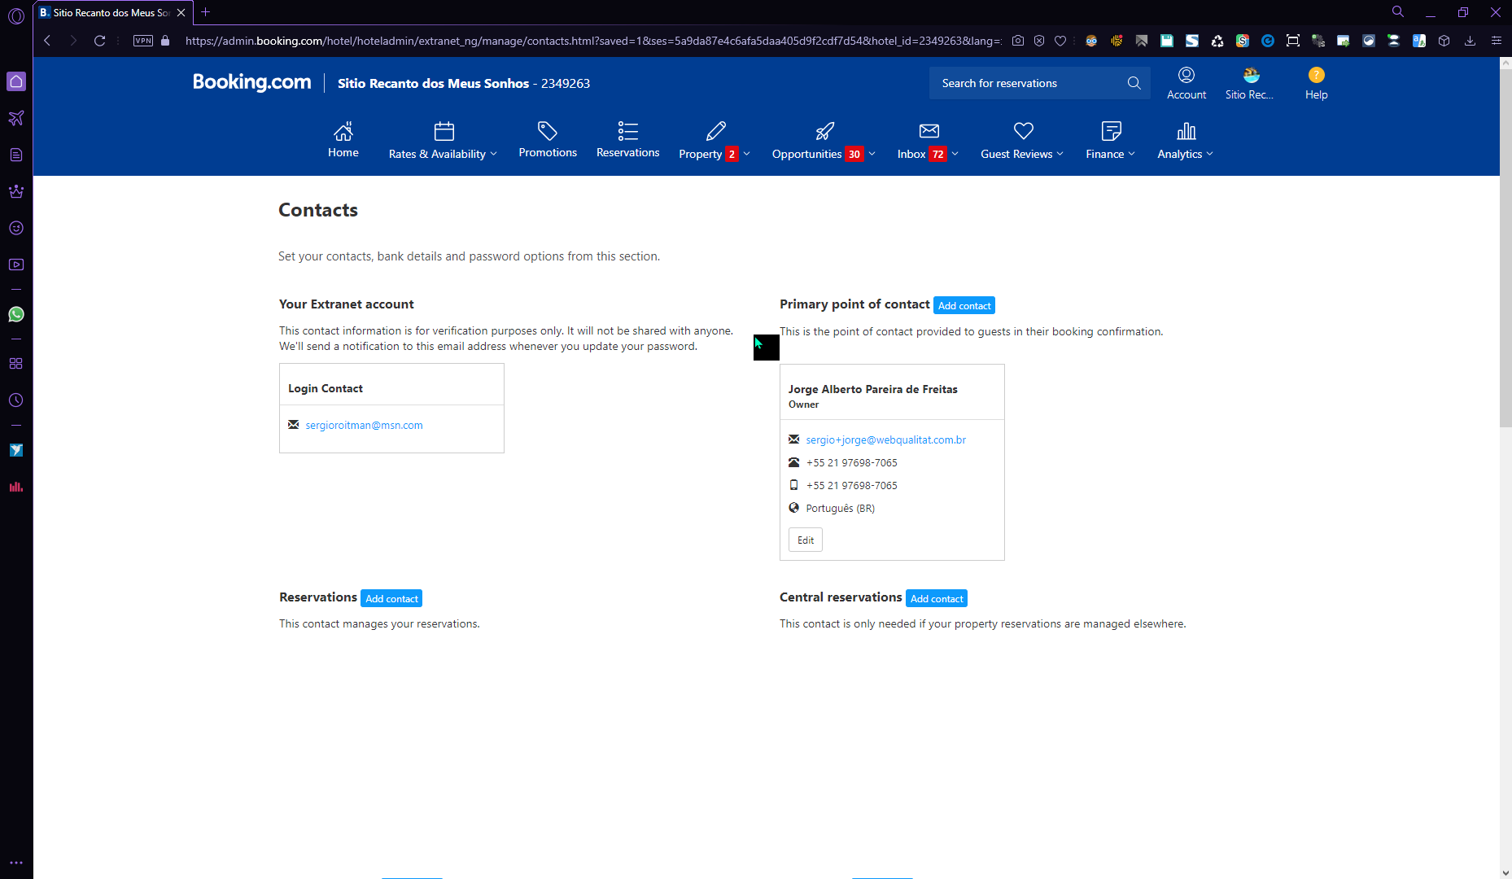Viewport: 1512px width, 879px height.
Task: Click the Booking.com logo
Action: click(x=252, y=82)
